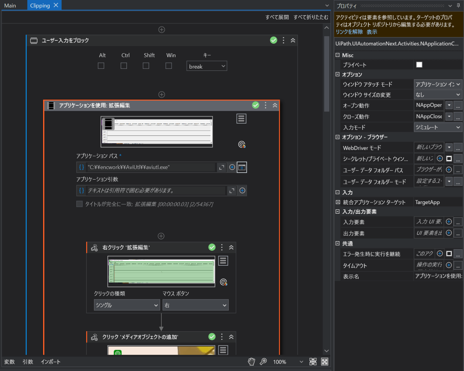Open options menu of 右クリック '拡張編集' activity
464x371 pixels.
point(222,247)
